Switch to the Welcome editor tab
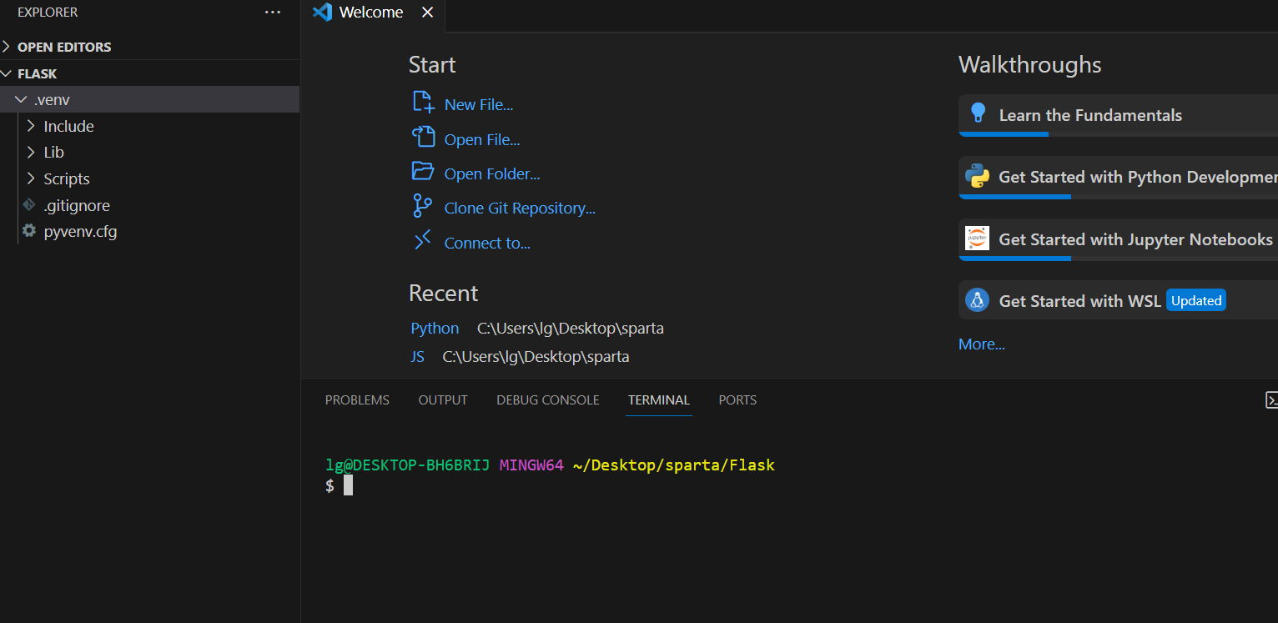The height and width of the screenshot is (623, 1278). (373, 13)
